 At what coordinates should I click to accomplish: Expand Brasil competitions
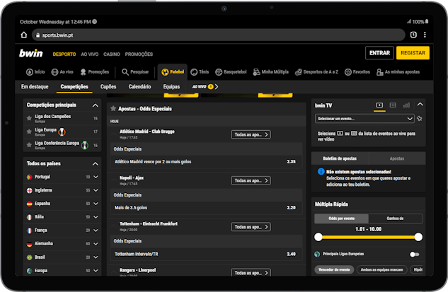tap(96, 257)
